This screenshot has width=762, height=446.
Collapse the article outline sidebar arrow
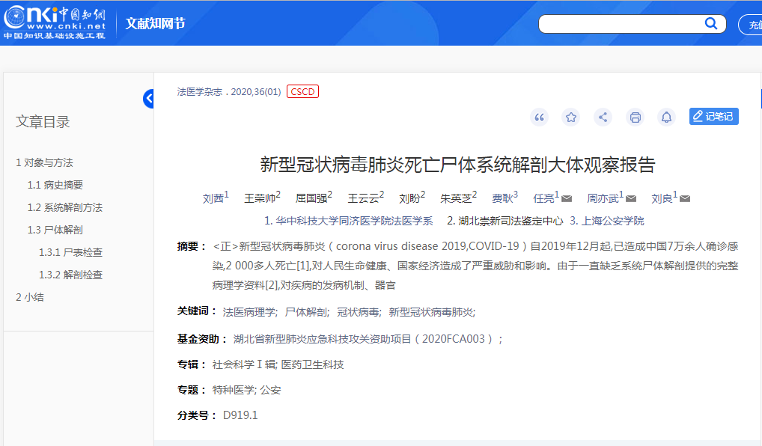coord(149,99)
